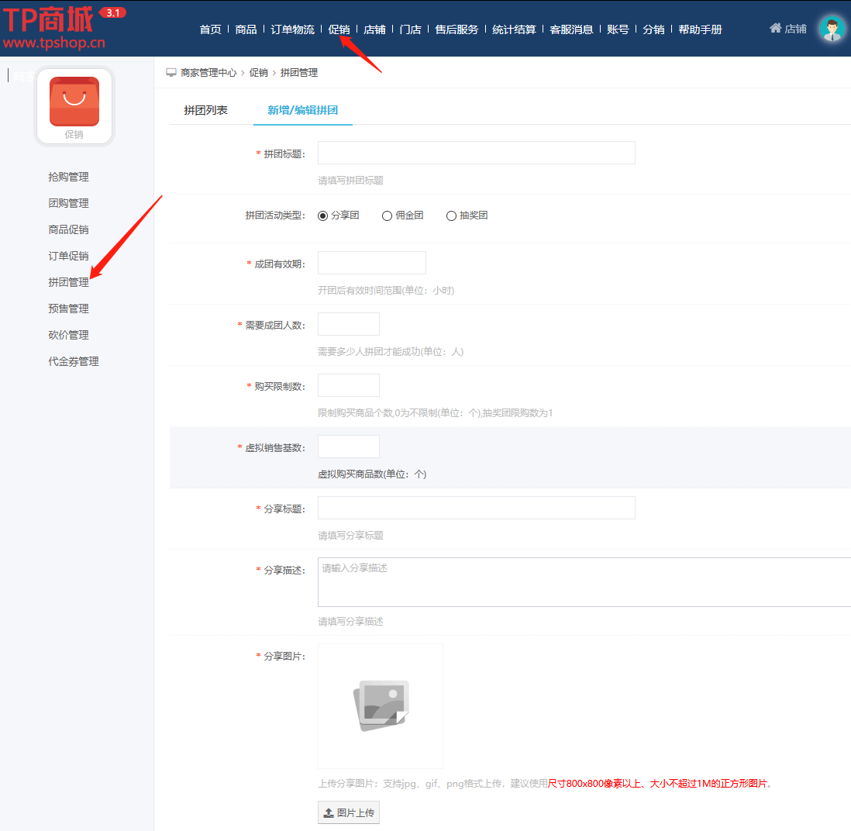The image size is (851, 831).
Task: Click the red 促销 shopping bag icon
Action: pos(74,102)
